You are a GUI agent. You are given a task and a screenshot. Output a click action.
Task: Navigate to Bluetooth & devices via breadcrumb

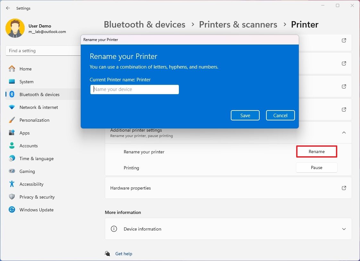tap(145, 24)
